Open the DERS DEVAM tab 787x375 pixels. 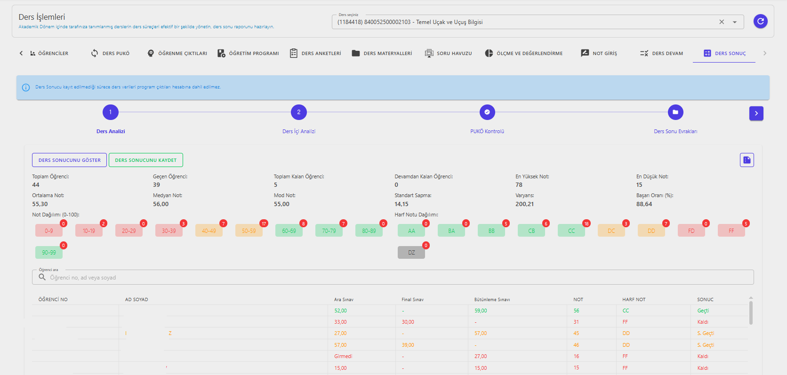point(661,53)
